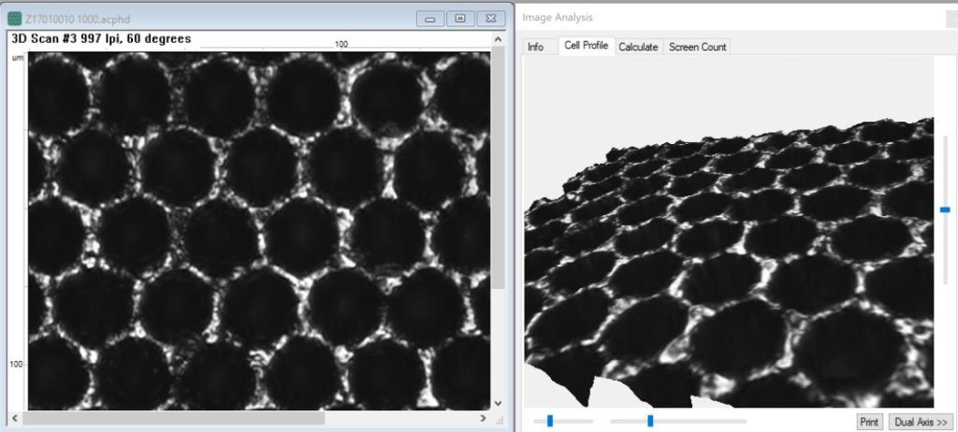Click the scan window's down scroll arrow
The width and height of the screenshot is (958, 432).
(498, 403)
